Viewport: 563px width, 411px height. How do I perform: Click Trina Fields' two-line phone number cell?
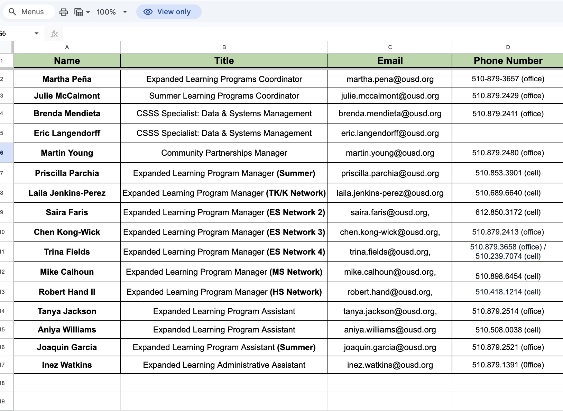click(x=508, y=252)
